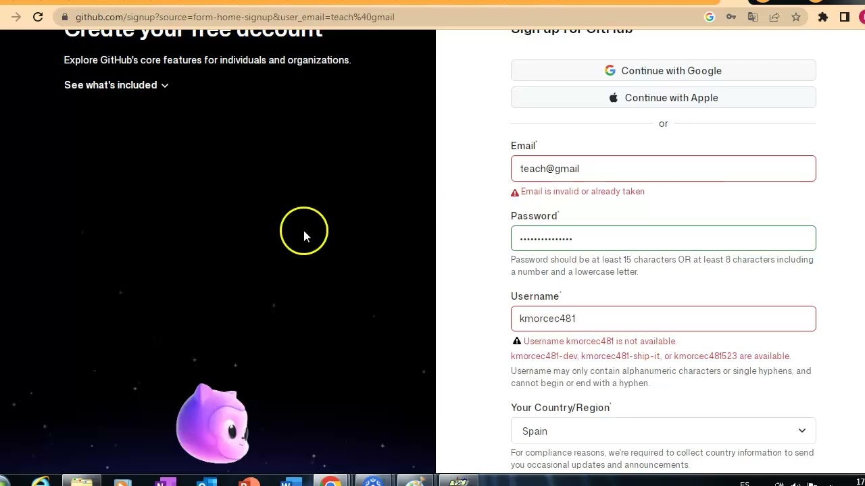
Task: Open OneNote from taskbar
Action: [165, 482]
